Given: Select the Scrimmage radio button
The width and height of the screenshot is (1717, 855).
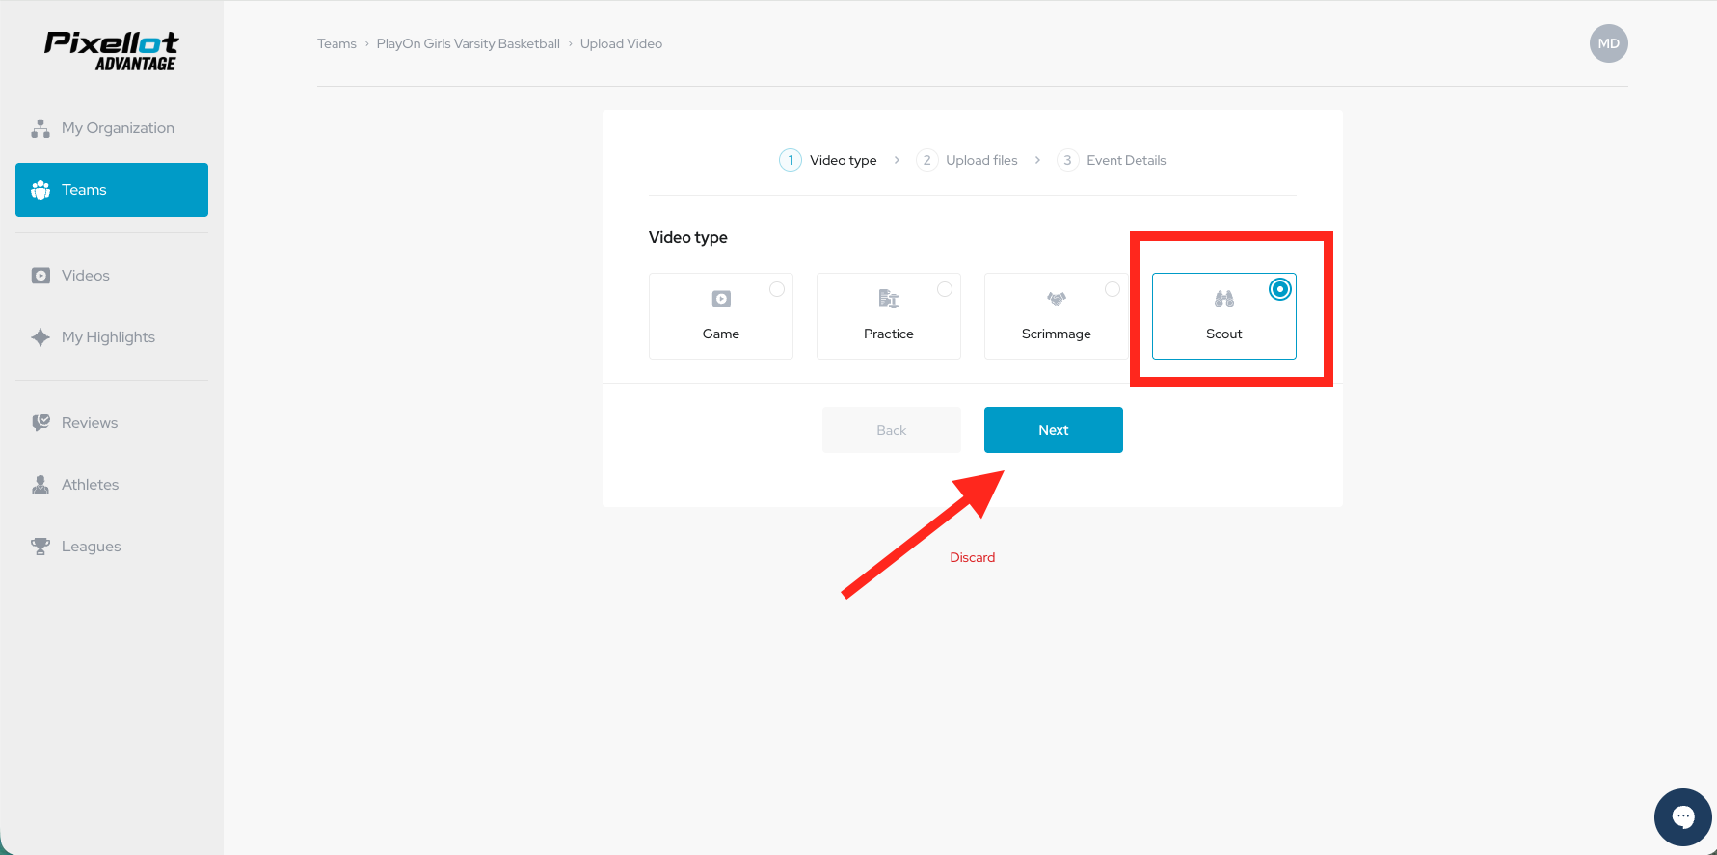Looking at the screenshot, I should coord(1113,289).
